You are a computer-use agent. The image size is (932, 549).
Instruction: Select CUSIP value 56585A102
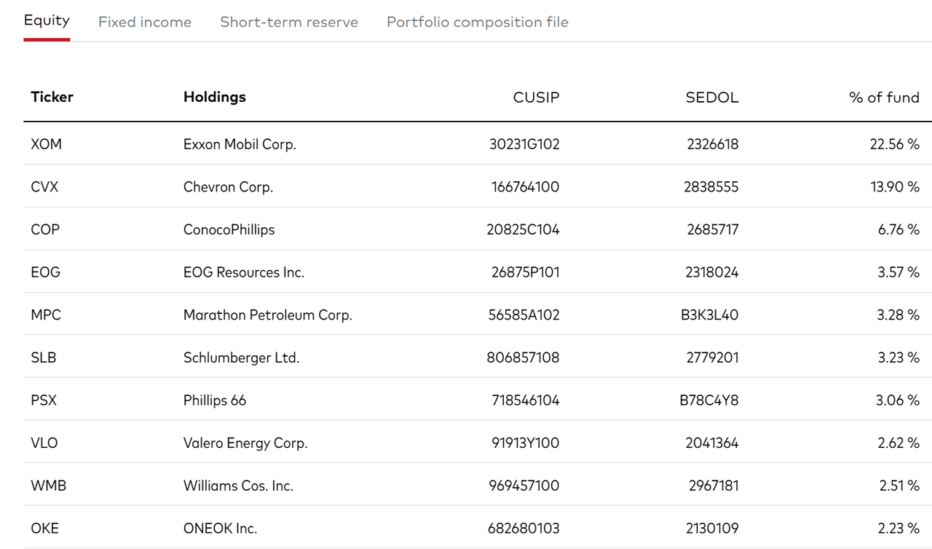click(x=524, y=315)
